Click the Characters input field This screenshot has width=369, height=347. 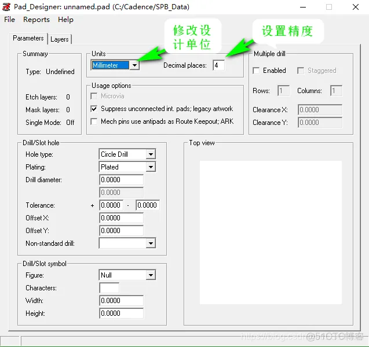[x=109, y=288]
